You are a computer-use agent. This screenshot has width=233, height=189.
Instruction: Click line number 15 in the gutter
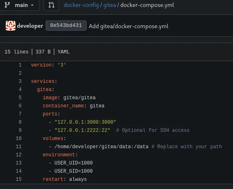point(19,179)
